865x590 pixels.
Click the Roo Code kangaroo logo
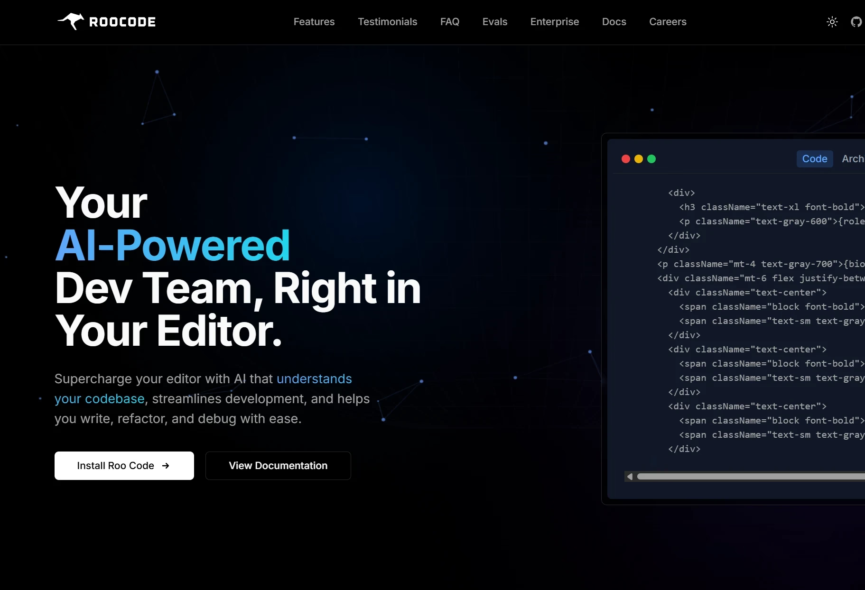tap(71, 21)
